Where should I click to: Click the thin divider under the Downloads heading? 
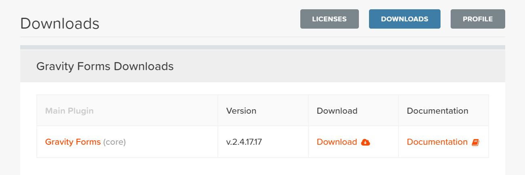(263, 37)
